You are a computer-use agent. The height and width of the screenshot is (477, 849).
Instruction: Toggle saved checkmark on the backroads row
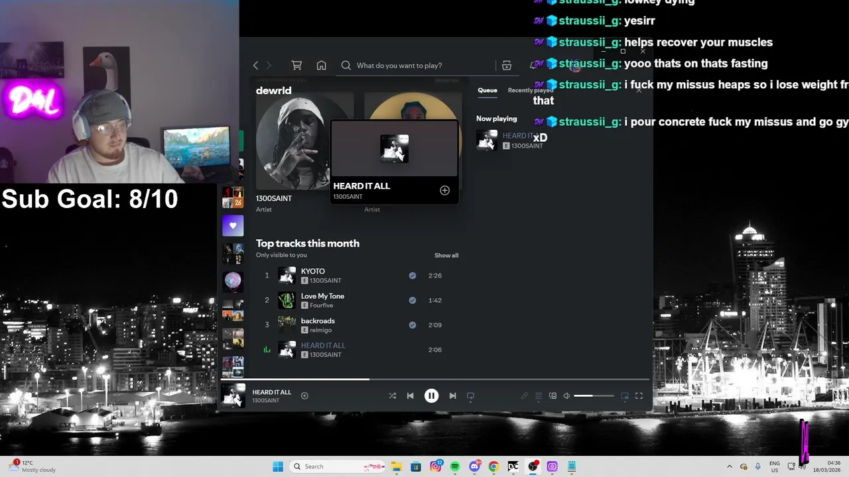pyautogui.click(x=413, y=325)
